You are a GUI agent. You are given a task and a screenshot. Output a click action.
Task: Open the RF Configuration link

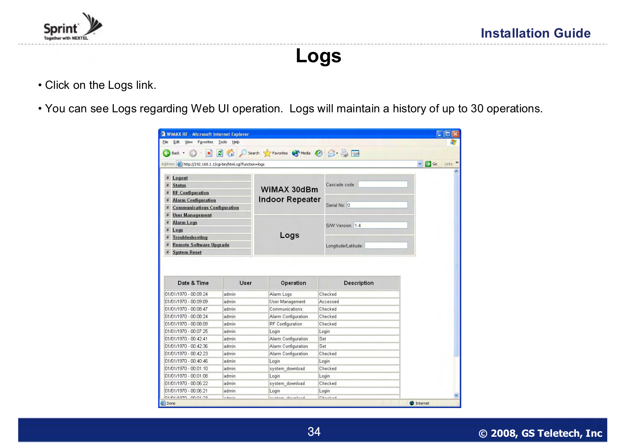(191, 193)
